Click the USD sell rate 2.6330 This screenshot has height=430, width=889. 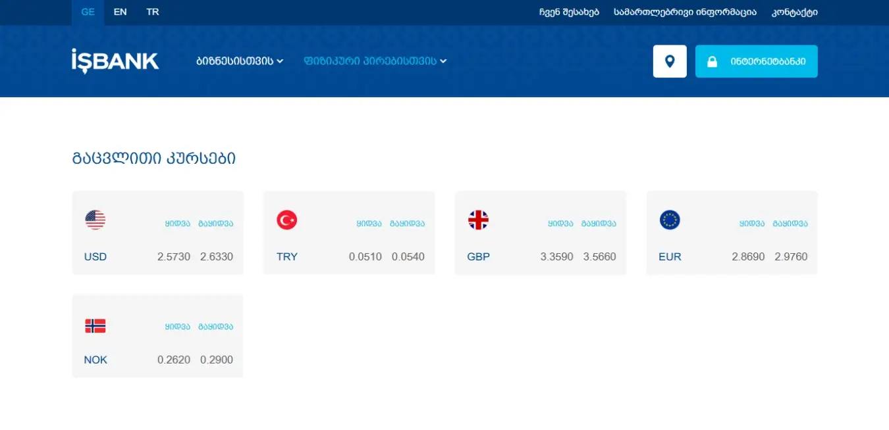click(217, 256)
